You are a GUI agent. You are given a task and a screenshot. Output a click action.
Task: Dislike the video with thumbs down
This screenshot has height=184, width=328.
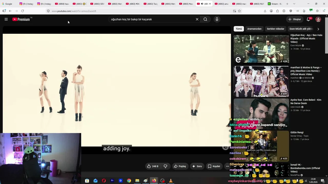166,166
